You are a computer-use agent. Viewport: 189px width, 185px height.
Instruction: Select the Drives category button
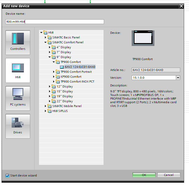point(18,126)
